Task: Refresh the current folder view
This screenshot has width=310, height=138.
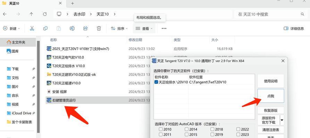Action: click(x=45, y=14)
